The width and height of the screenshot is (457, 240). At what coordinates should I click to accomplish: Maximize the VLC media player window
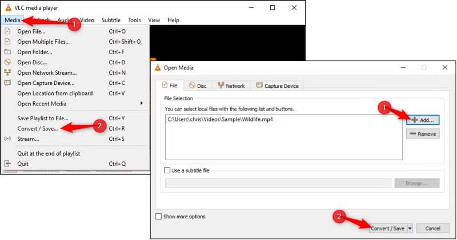click(272, 8)
